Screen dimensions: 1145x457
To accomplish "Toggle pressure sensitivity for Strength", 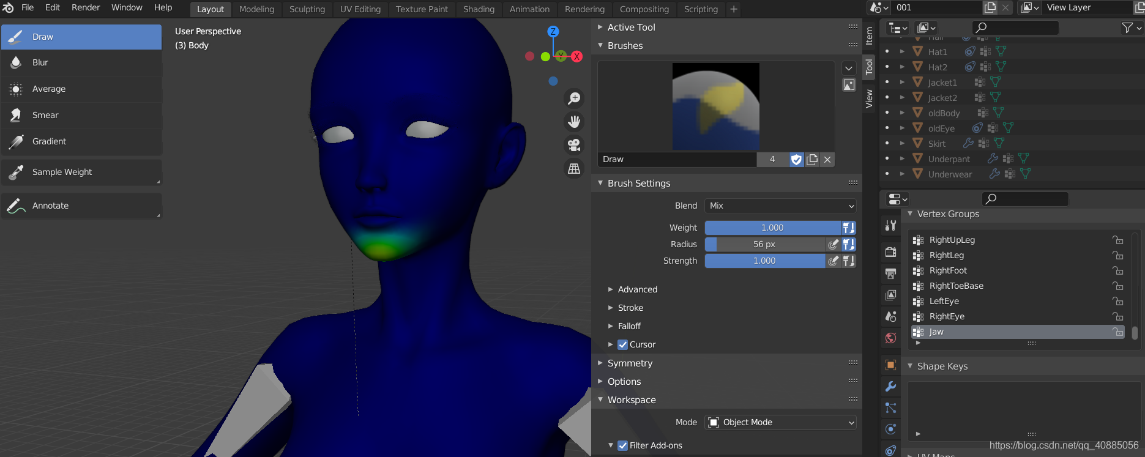I will click(x=833, y=261).
